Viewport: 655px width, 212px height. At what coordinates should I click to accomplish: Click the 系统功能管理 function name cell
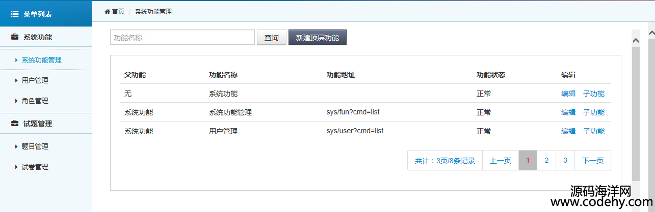[230, 112]
